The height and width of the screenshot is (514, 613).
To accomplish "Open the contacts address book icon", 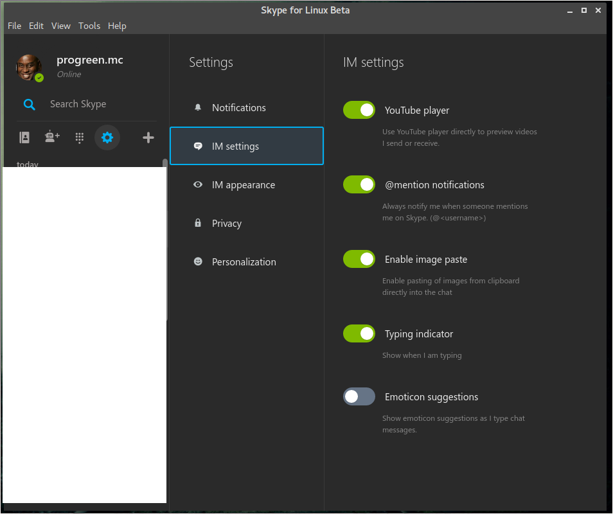I will tap(24, 137).
